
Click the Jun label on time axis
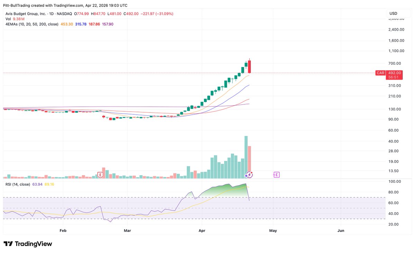click(341, 230)
